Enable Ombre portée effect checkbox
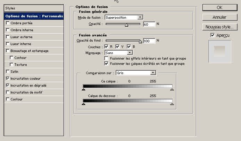The image size is (241, 141). (8, 23)
